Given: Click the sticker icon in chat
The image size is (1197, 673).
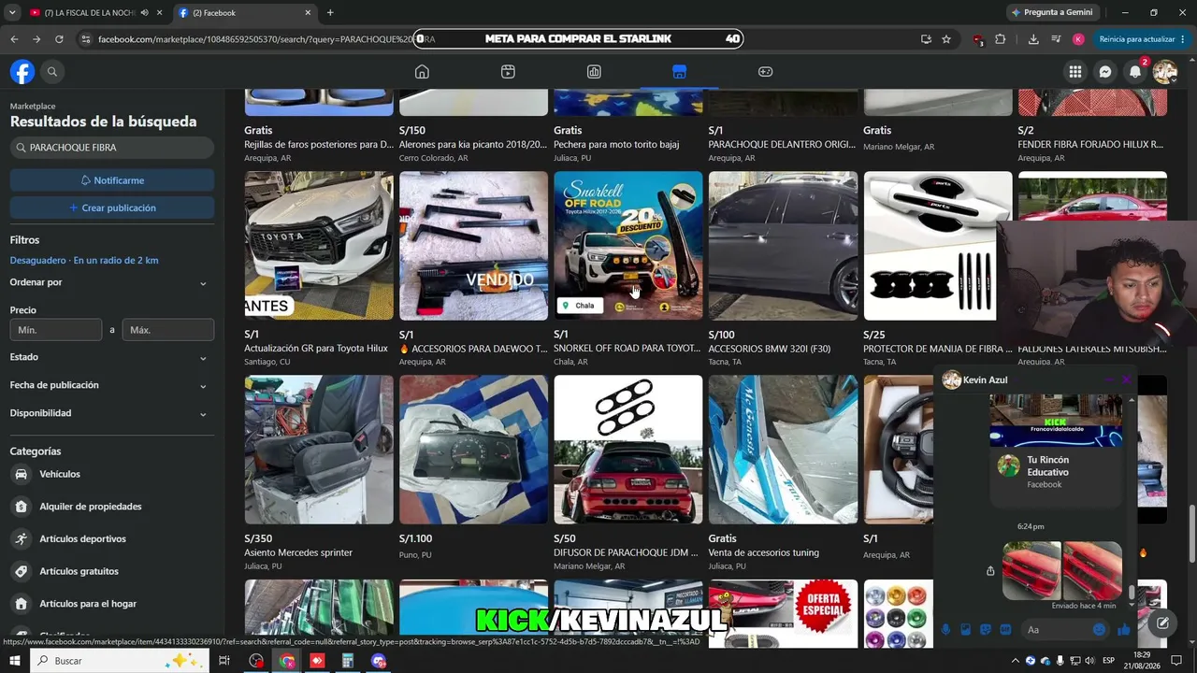Looking at the screenshot, I should [x=986, y=630].
